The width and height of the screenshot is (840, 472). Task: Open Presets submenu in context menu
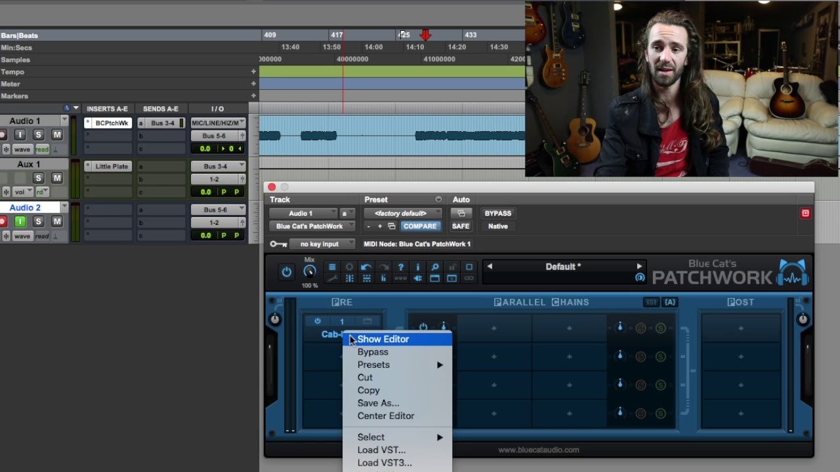coord(398,364)
